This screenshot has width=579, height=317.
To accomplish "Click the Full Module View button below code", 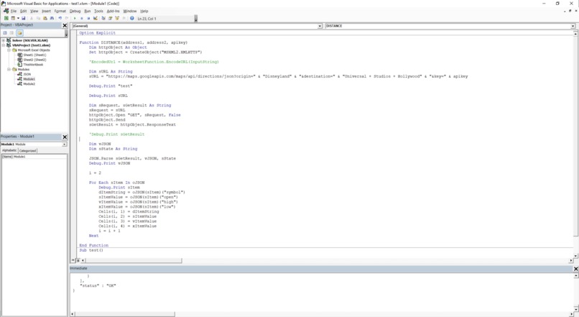I will tap(78, 260).
